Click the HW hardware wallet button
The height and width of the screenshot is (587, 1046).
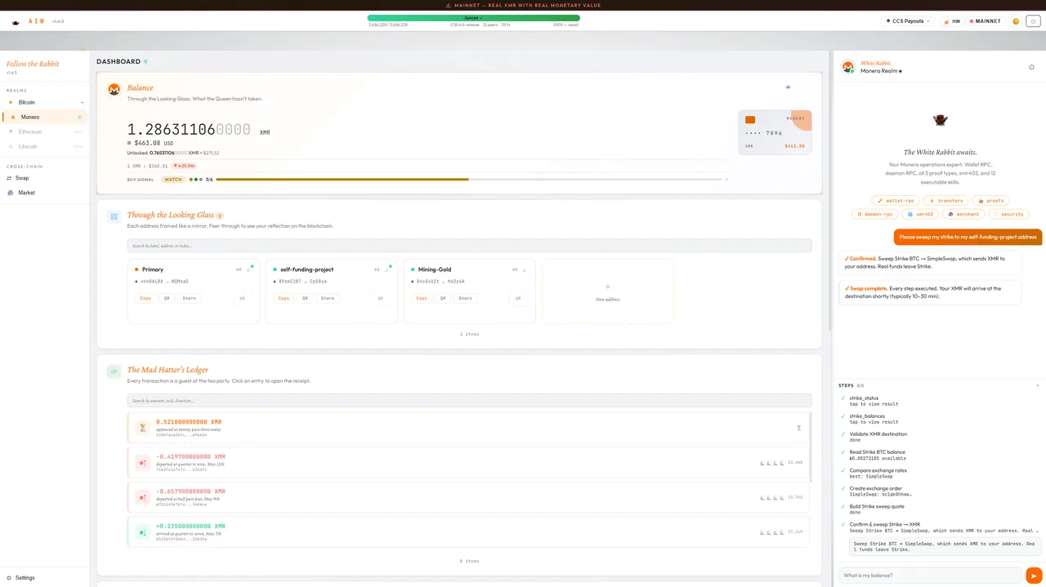coord(950,21)
